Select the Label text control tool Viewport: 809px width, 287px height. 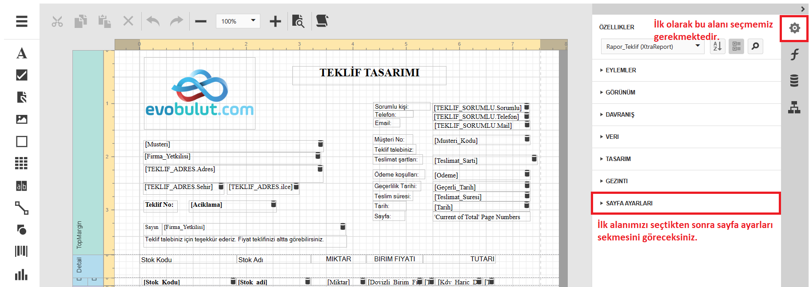[x=21, y=53]
